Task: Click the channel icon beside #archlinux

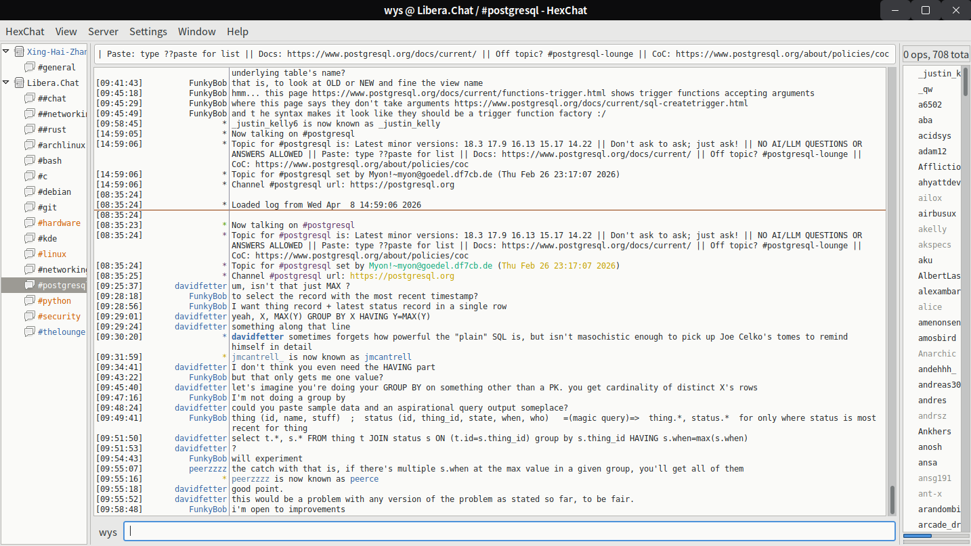Action: pos(29,145)
